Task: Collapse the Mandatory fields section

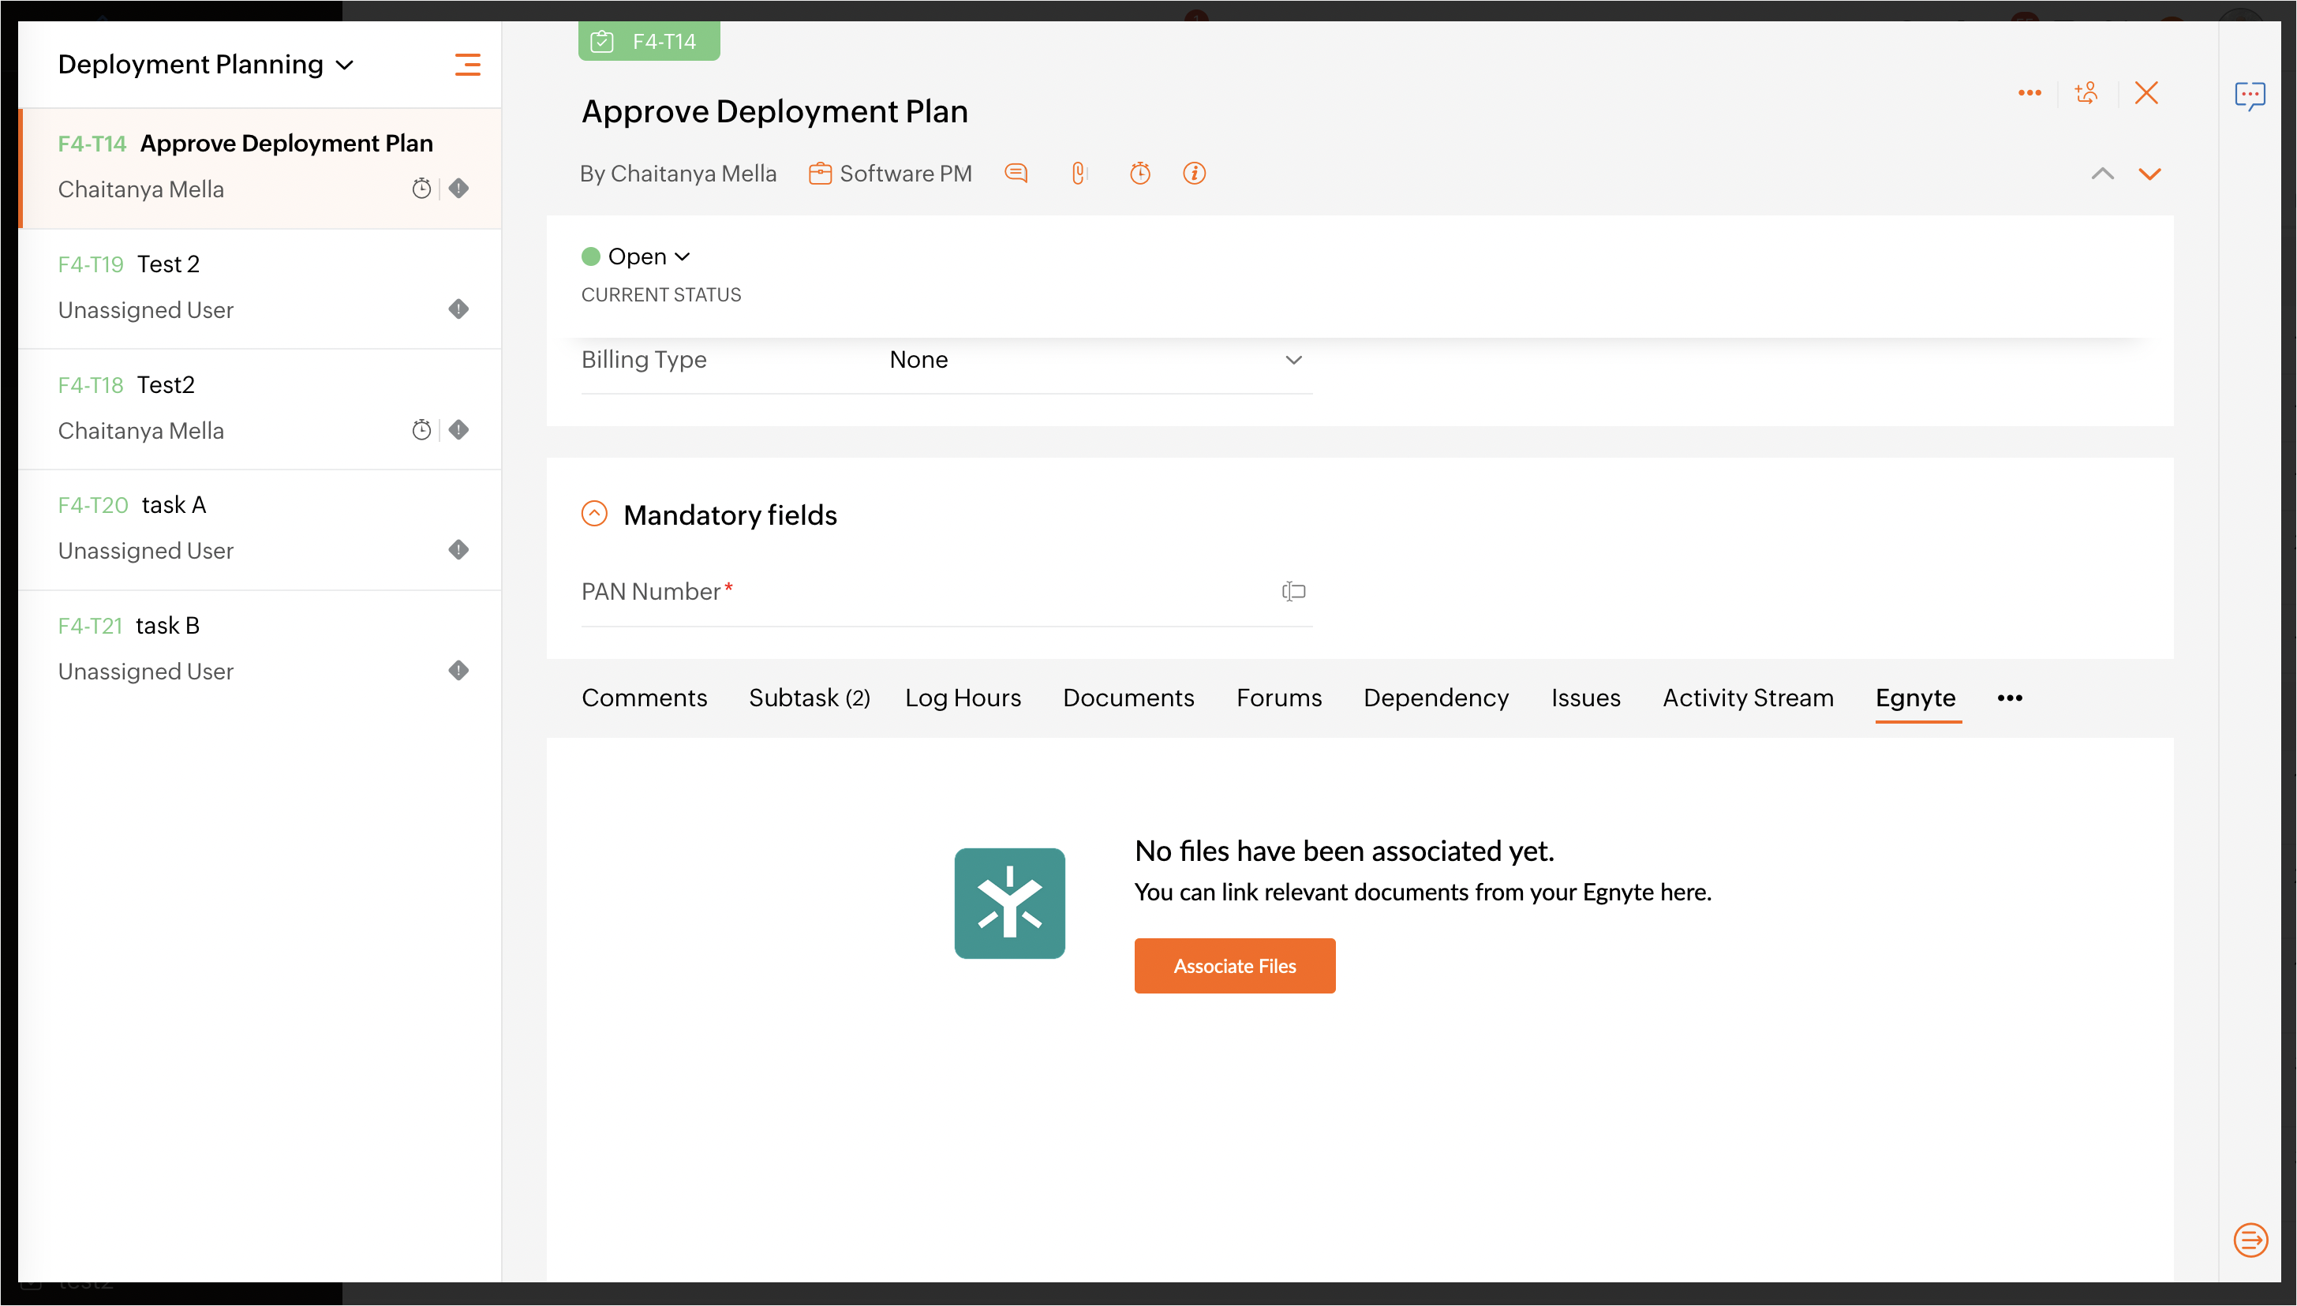Action: click(x=593, y=514)
